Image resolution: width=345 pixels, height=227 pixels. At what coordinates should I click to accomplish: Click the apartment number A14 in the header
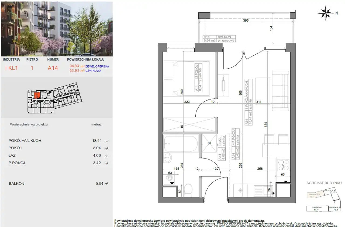(53, 68)
